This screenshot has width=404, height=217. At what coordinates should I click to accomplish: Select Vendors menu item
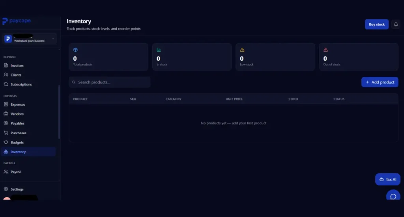click(17, 114)
